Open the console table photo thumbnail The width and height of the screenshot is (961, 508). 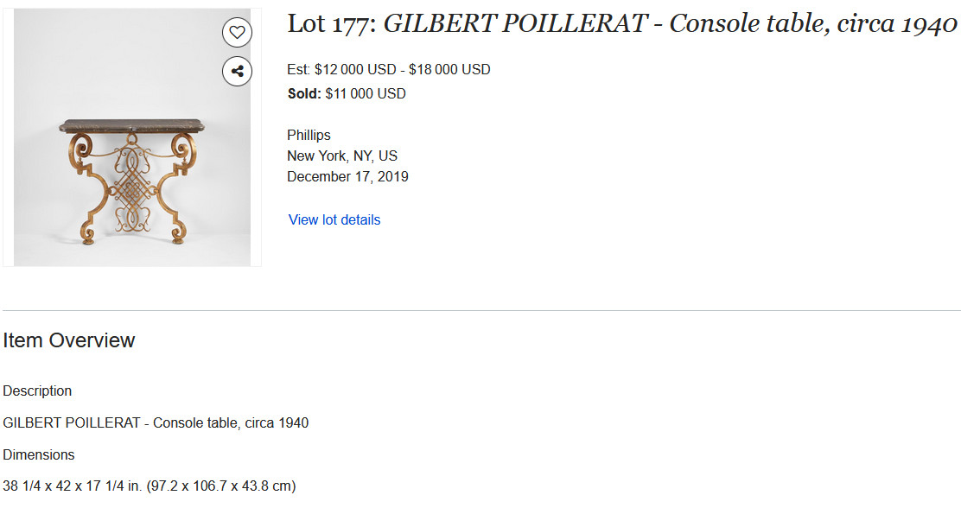131,137
